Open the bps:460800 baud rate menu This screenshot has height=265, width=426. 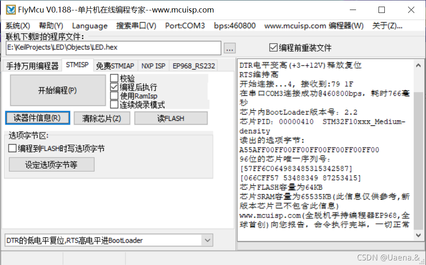tap(234, 25)
